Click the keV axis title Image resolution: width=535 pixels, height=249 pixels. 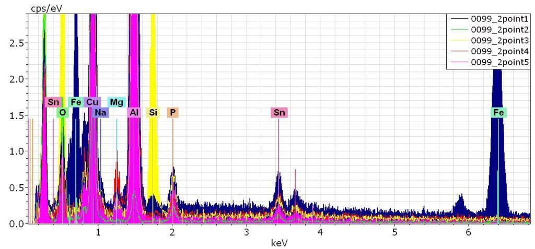(x=279, y=243)
